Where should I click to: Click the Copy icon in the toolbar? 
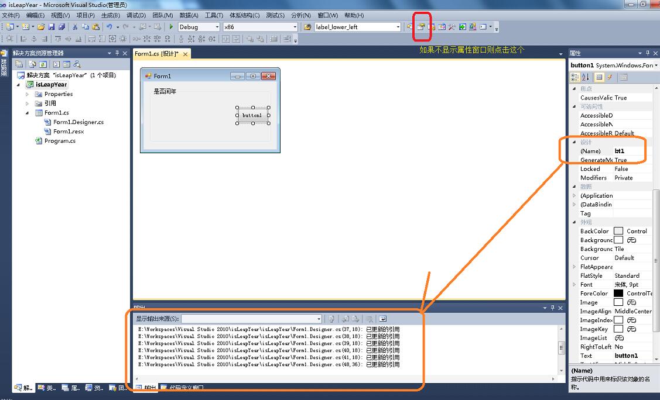click(85, 27)
